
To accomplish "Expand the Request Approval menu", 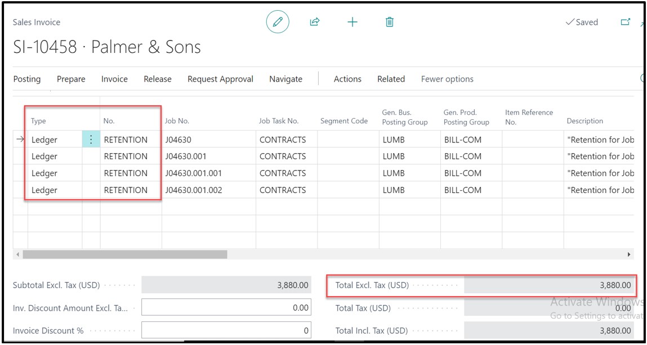I will pos(220,79).
